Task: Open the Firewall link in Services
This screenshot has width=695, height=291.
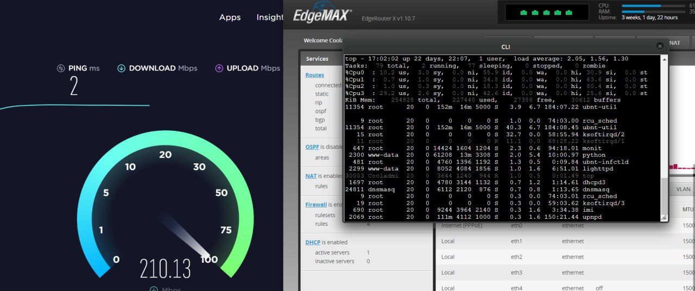Action: [x=316, y=205]
